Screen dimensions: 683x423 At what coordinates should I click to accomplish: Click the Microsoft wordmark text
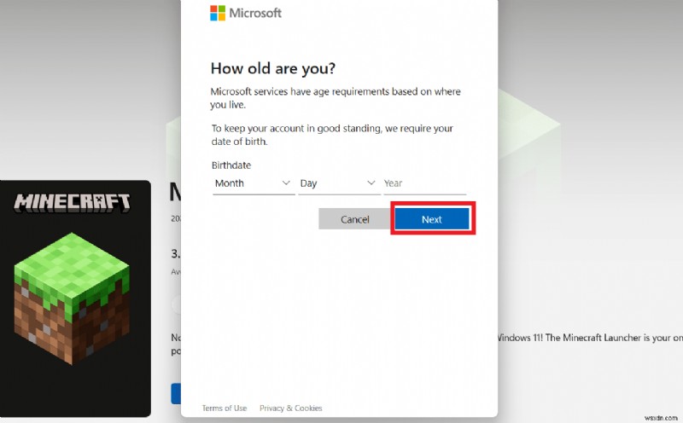254,13
